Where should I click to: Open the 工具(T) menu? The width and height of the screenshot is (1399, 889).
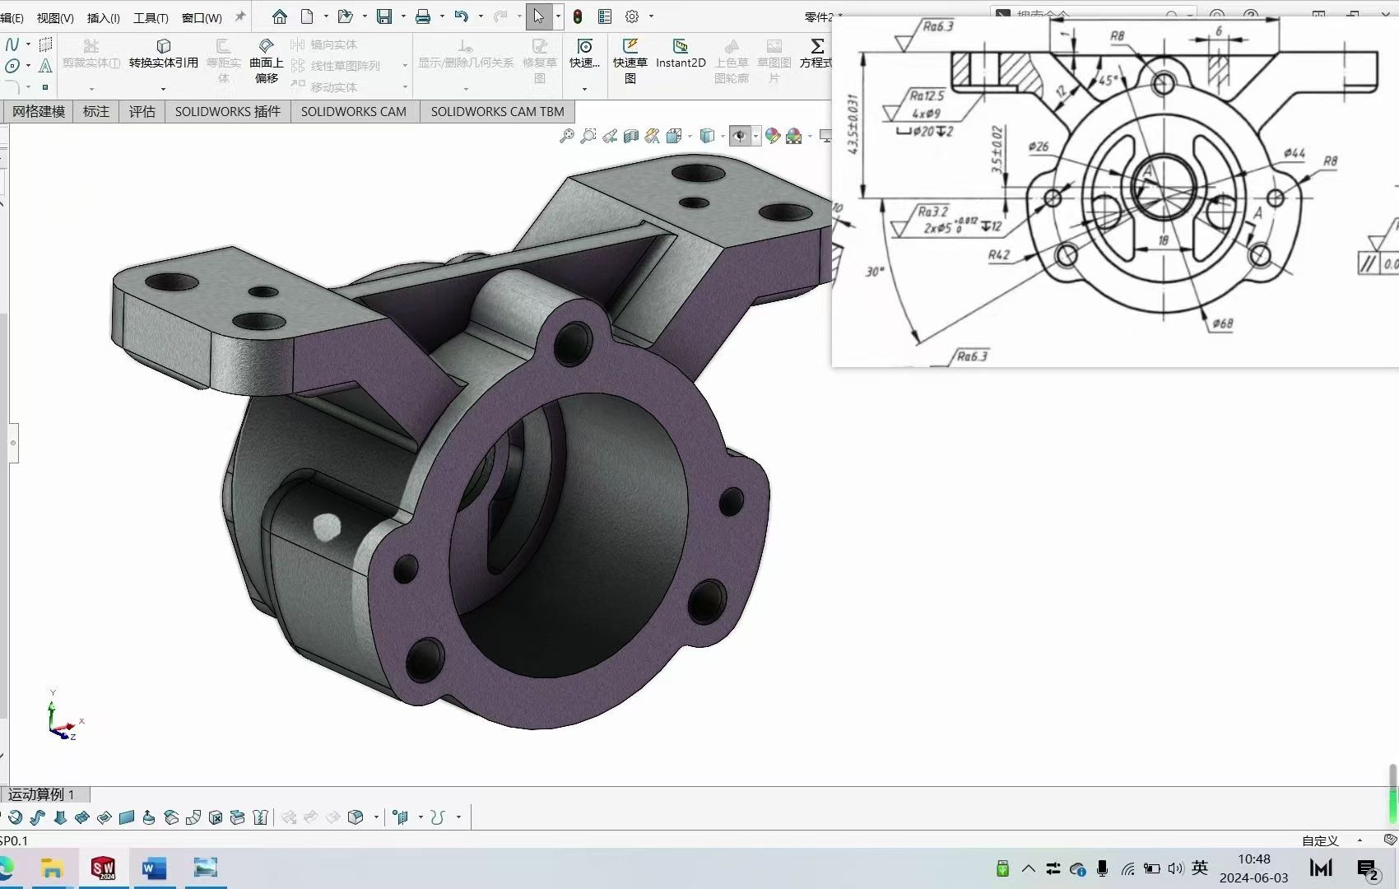[151, 17]
